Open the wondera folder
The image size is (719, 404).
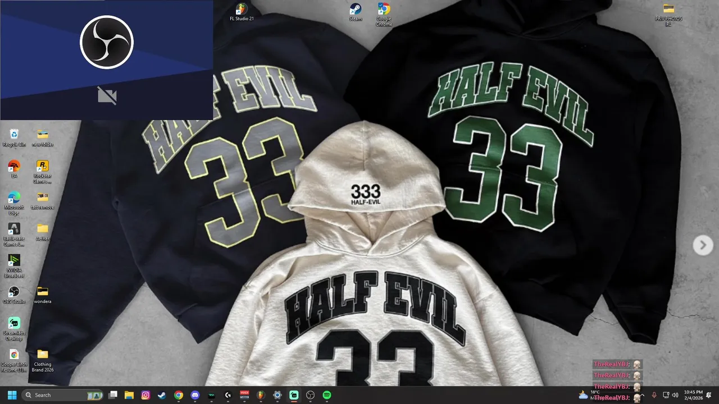click(x=43, y=295)
